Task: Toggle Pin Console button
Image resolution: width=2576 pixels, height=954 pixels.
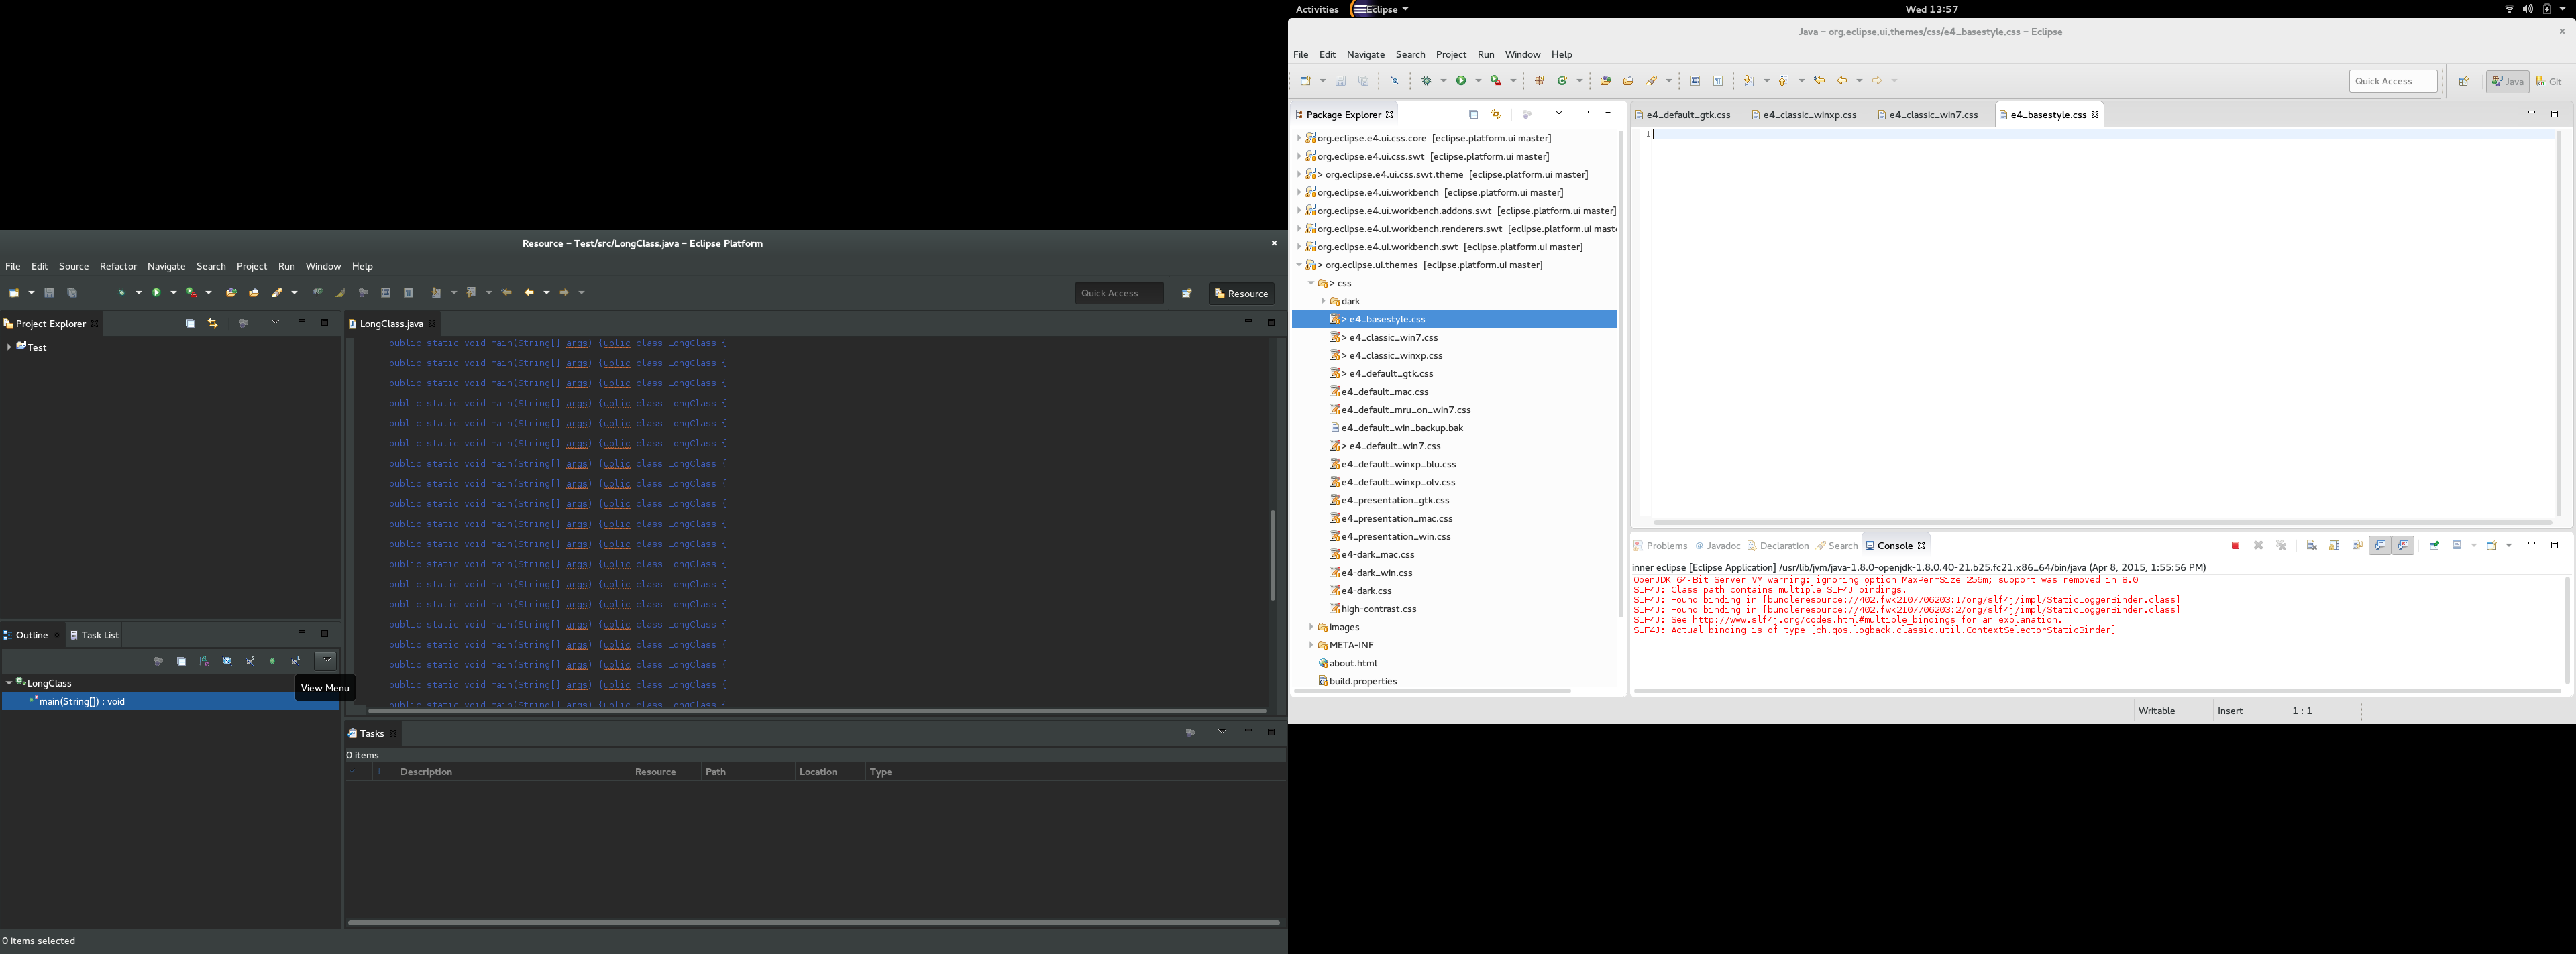Action: point(2435,546)
